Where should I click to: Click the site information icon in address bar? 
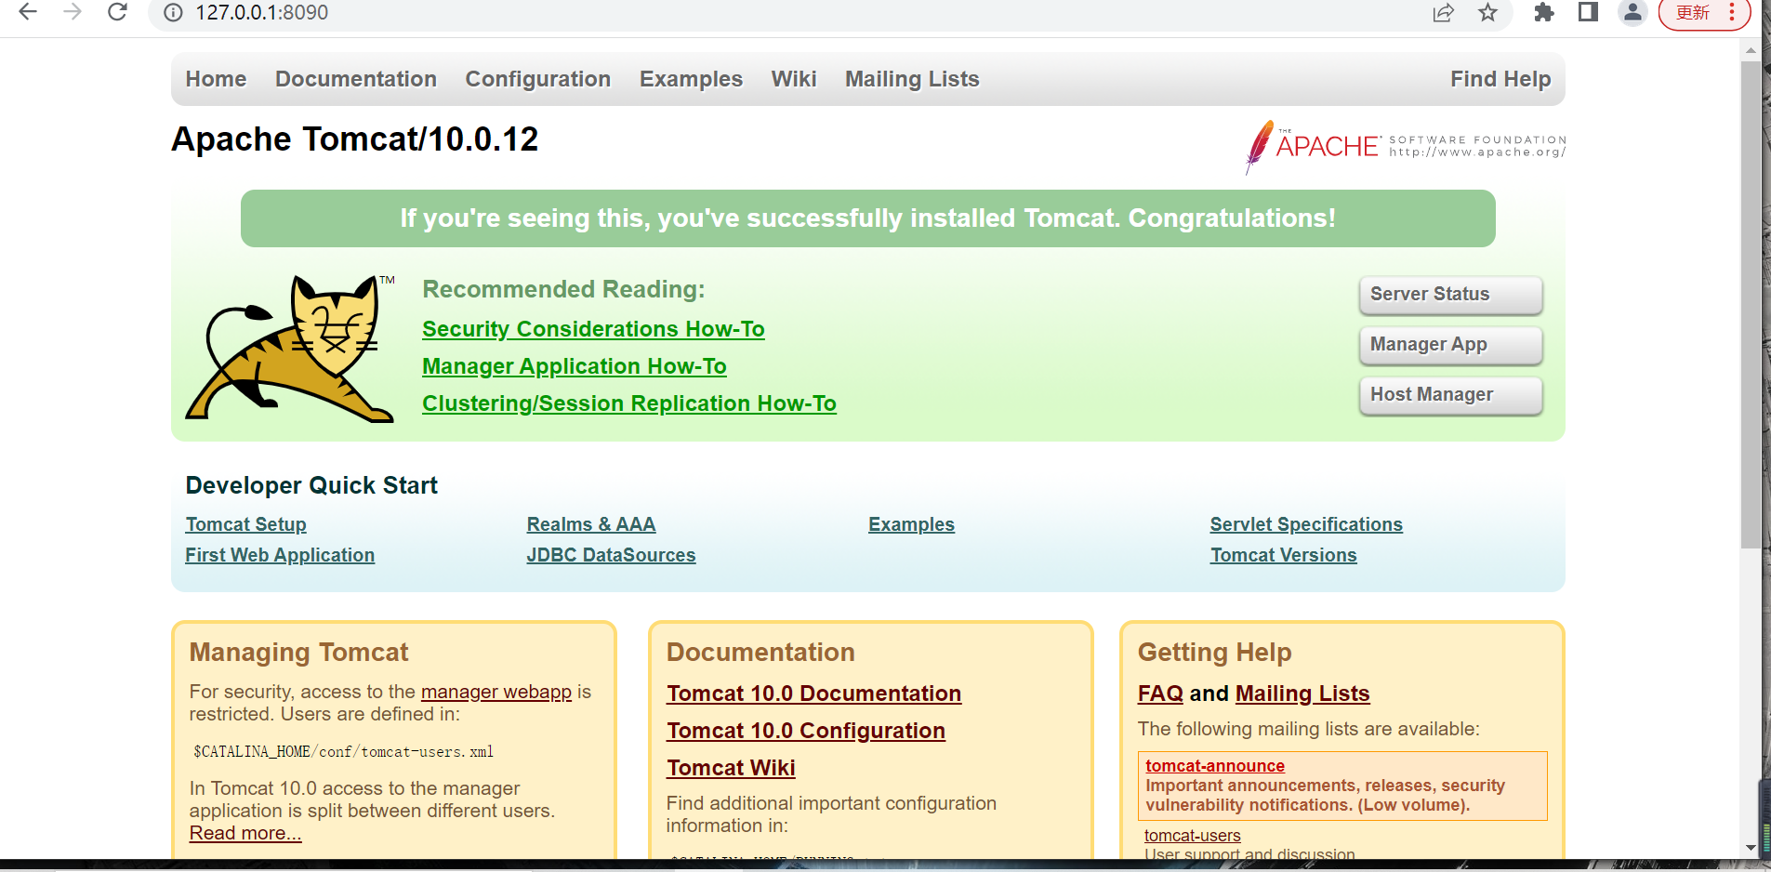[173, 13]
